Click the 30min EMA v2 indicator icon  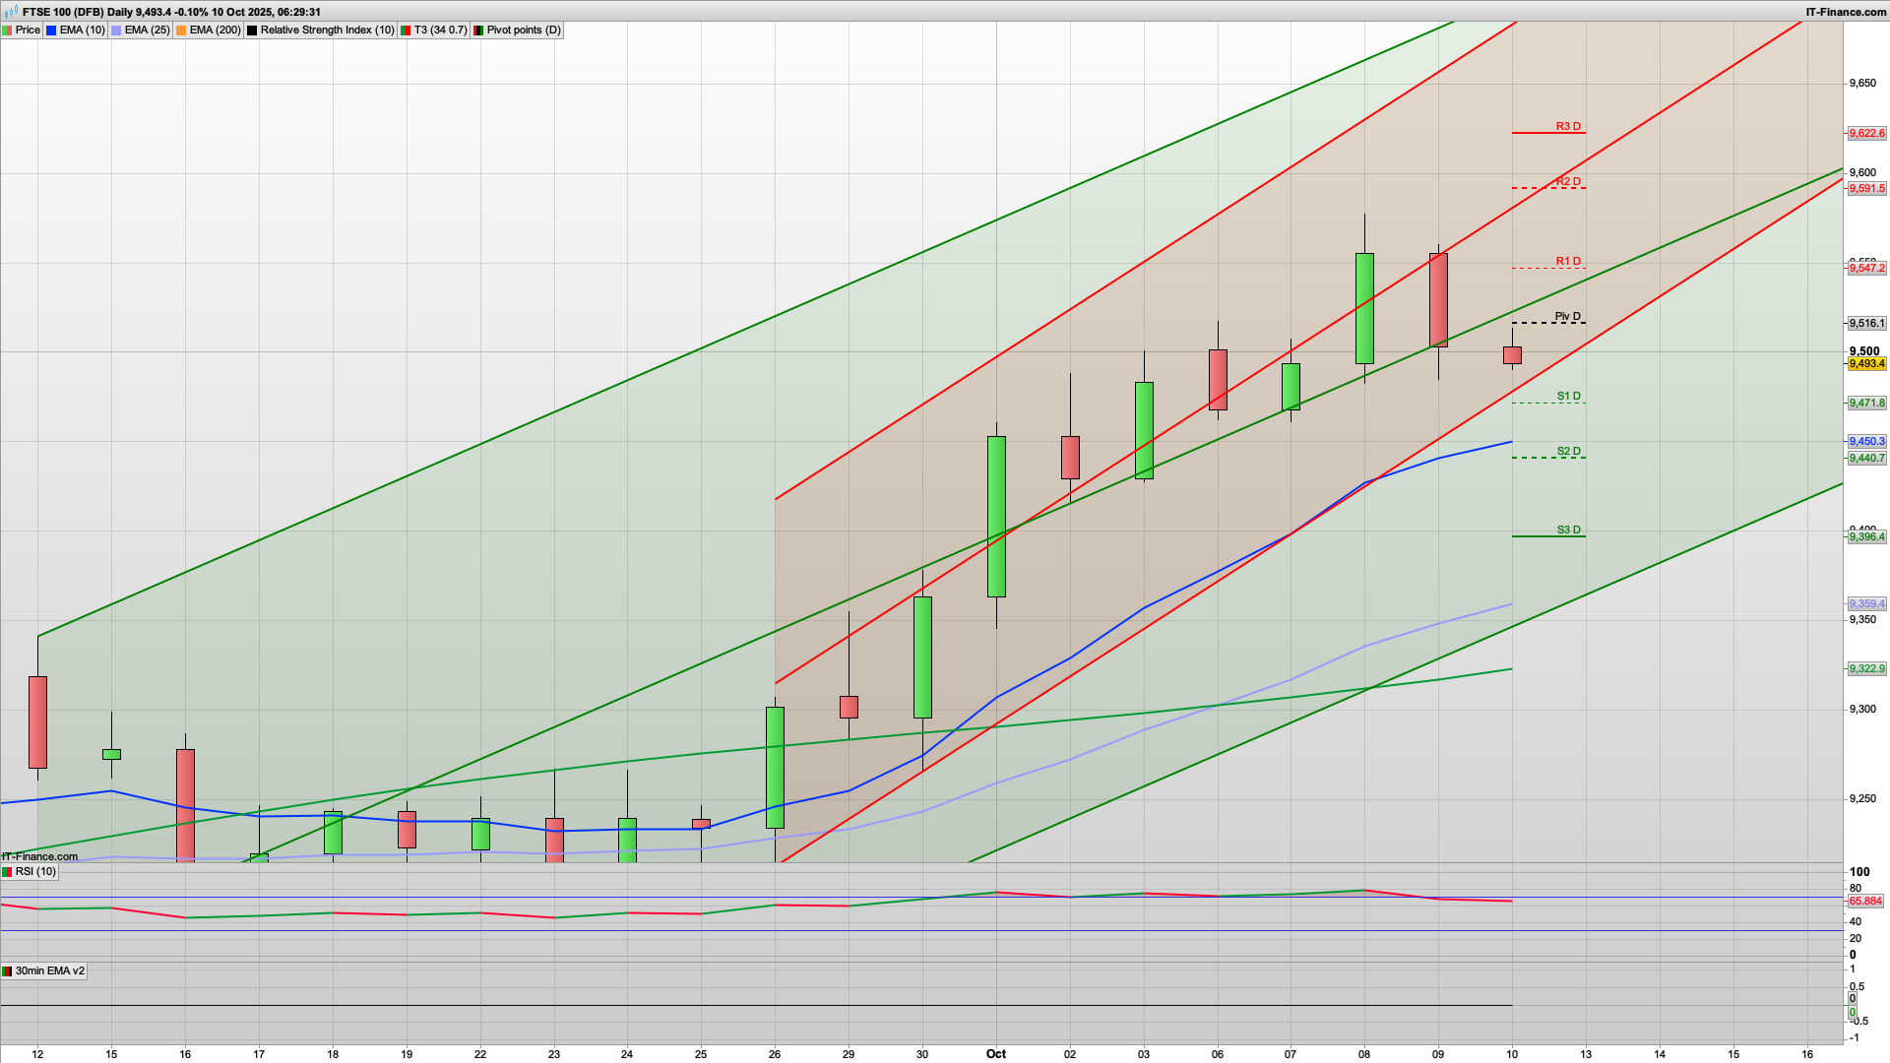8,971
